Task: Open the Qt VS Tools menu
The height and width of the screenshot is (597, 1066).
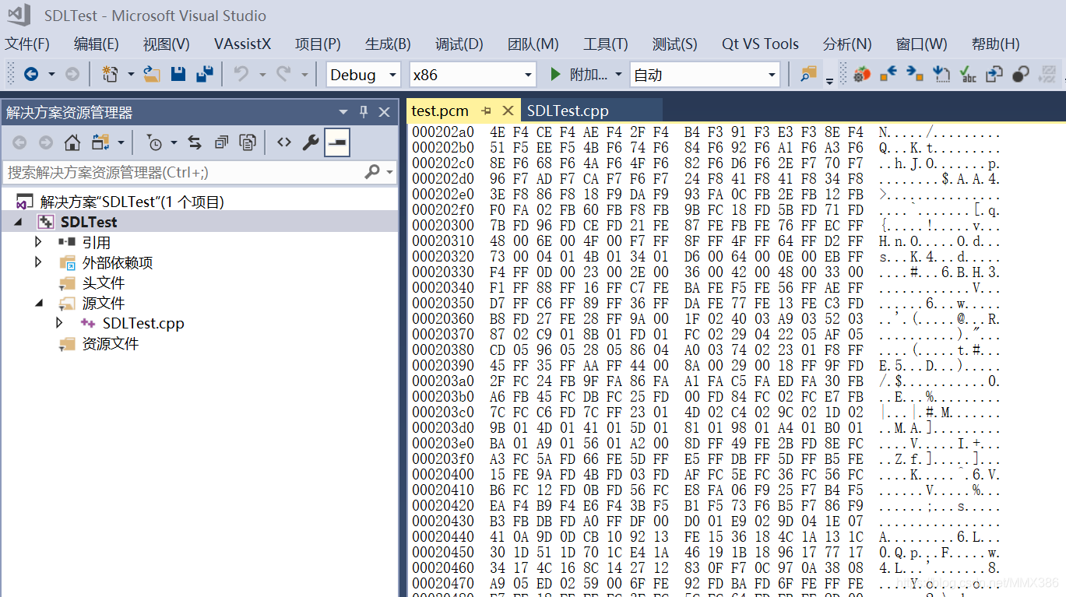Action: pyautogui.click(x=760, y=44)
